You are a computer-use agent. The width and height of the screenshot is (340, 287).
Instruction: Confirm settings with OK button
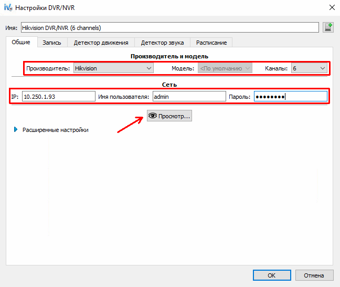[x=272, y=275]
